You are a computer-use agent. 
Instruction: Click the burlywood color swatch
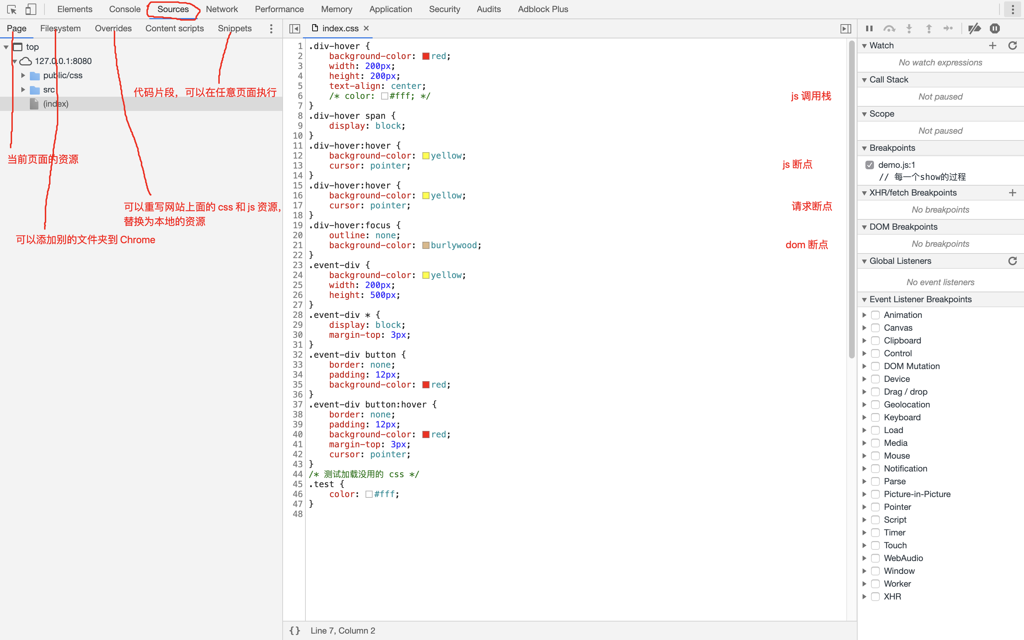tap(426, 245)
